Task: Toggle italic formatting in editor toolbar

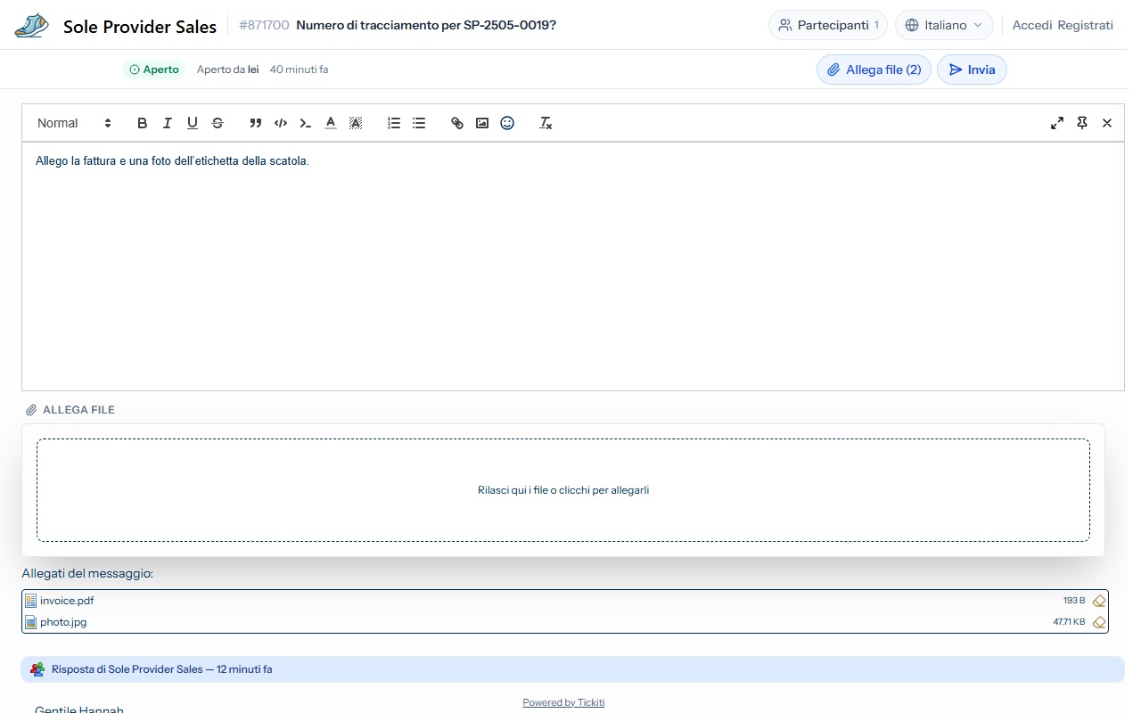Action: tap(167, 123)
